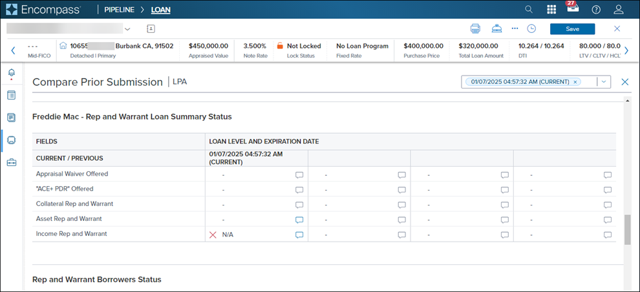The image size is (640, 292).
Task: Open second-column comment for Asset Rep and Warrant
Action: [x=401, y=220]
